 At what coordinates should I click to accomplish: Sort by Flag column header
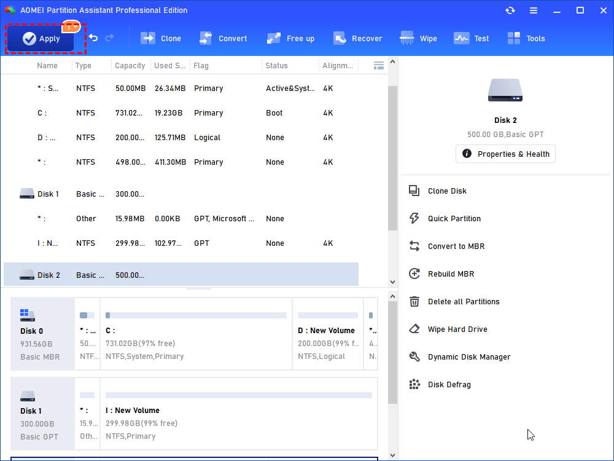click(x=201, y=66)
